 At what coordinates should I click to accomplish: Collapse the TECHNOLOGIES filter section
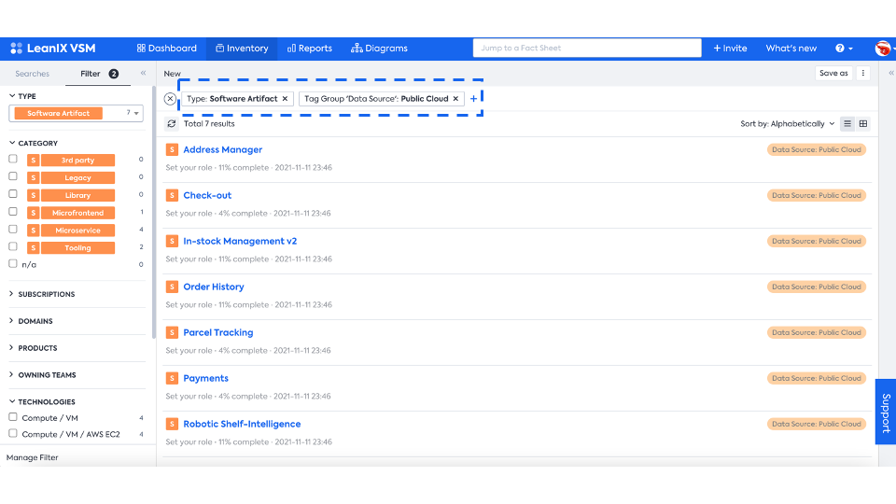pyautogui.click(x=42, y=401)
